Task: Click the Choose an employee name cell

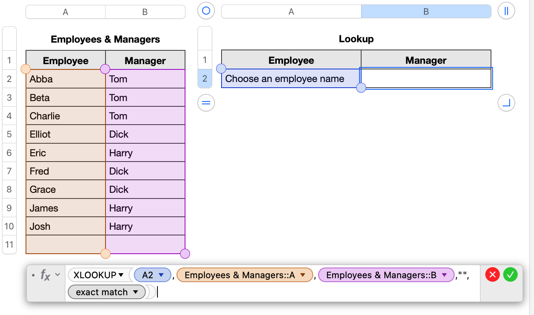Action: tap(291, 78)
